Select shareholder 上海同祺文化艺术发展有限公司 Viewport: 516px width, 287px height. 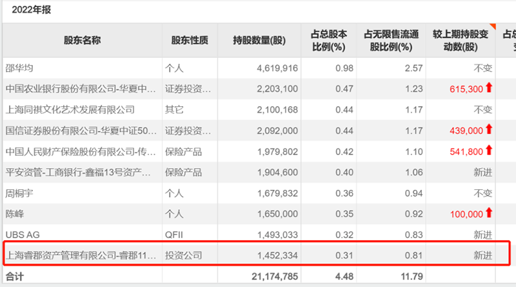(x=70, y=109)
